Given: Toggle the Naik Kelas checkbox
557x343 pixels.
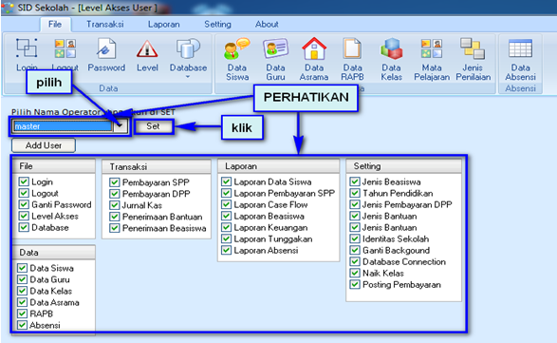Looking at the screenshot, I should coord(355,273).
